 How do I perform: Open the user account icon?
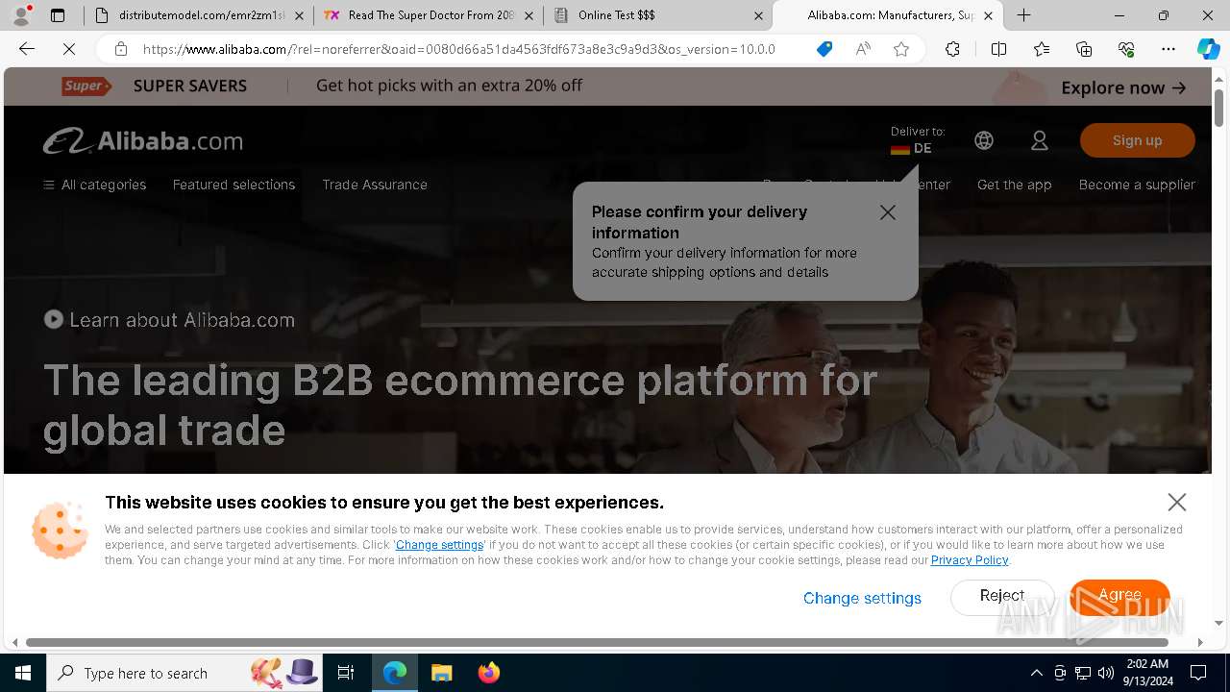(x=1040, y=140)
